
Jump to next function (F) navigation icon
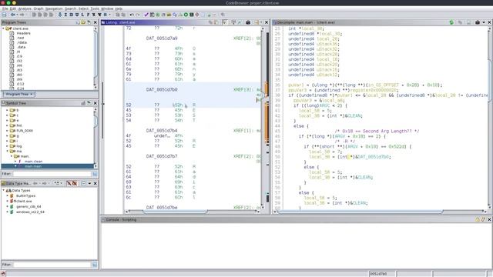(88, 15)
